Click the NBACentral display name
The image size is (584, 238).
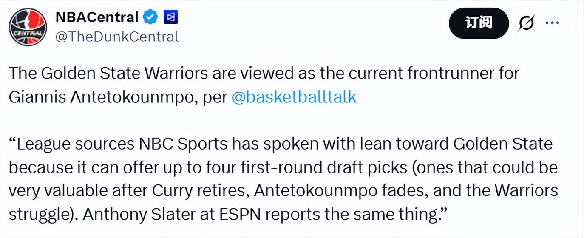coord(97,17)
